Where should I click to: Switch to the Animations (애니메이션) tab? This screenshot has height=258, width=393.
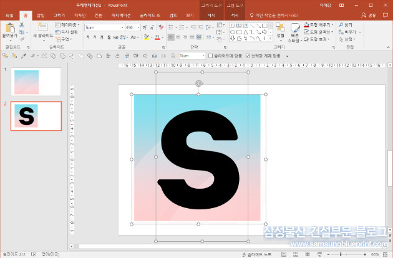tap(121, 16)
